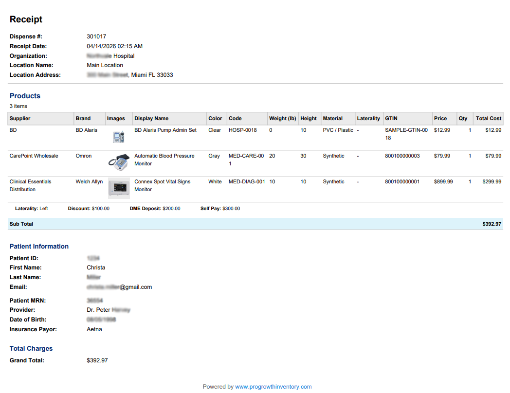
Task: Click the 'DME Deposit: $200.00' detail
Action: pos(155,208)
